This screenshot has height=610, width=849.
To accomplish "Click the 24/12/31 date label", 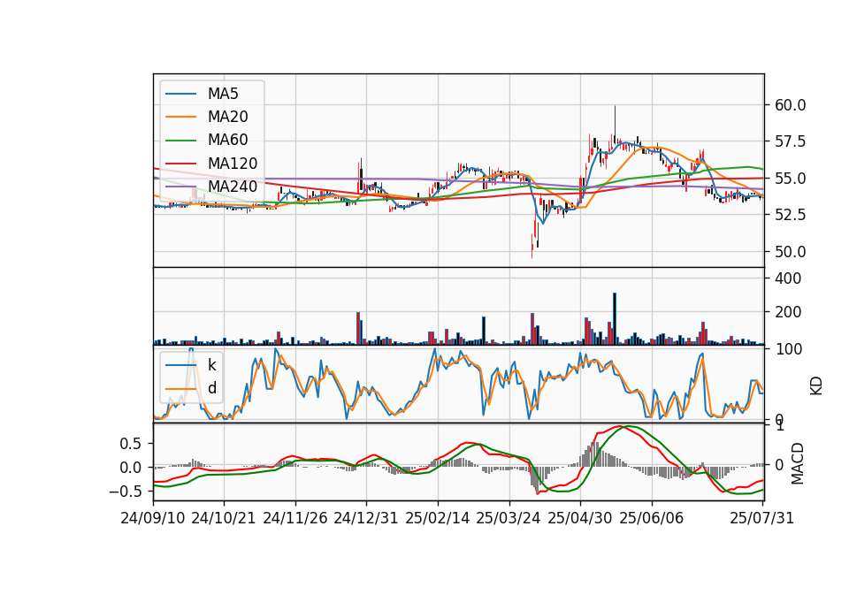I will pos(366,518).
